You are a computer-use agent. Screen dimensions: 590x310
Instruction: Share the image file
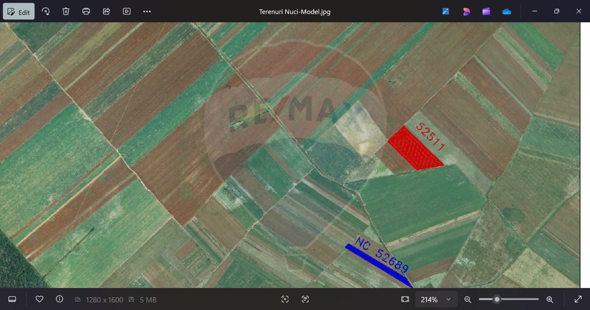[x=106, y=12]
